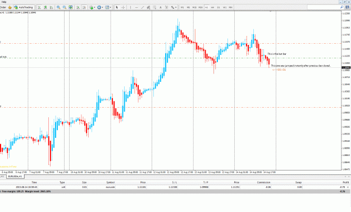
Task: Select the Crosshair tool
Action: coord(123,7)
